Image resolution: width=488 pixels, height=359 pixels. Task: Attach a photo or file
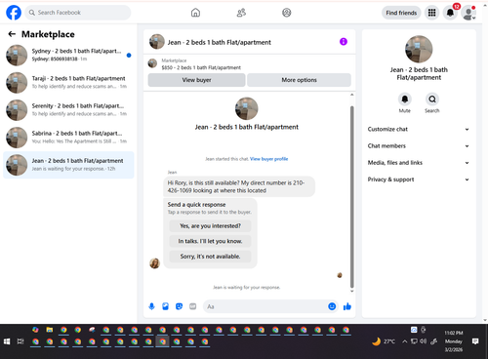[x=165, y=306]
